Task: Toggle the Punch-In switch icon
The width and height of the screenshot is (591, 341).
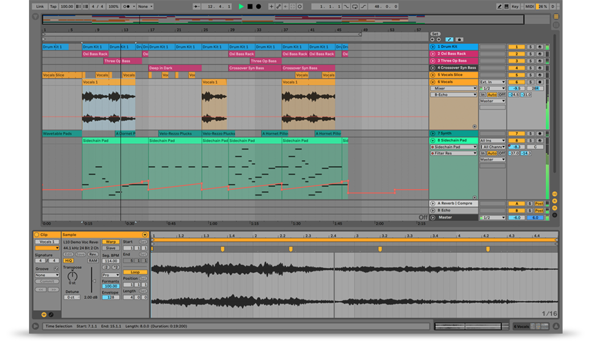Action: point(346,6)
